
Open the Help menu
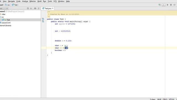tap(68, 1)
